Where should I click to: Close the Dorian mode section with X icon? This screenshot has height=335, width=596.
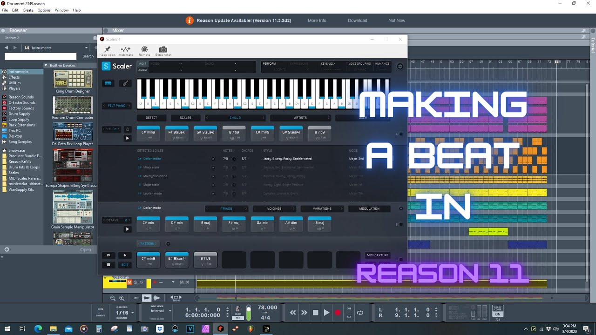point(401,208)
